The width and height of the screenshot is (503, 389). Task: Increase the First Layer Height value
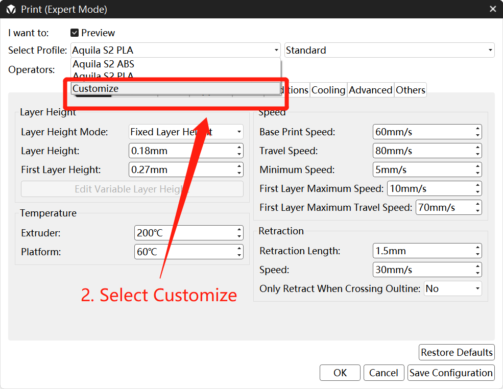(239, 166)
